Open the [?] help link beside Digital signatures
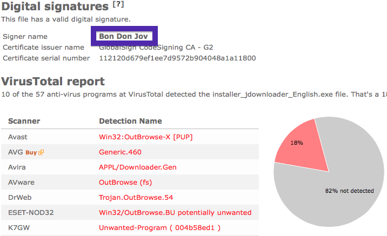Image resolution: width=387 pixels, height=236 pixels. coord(118,4)
